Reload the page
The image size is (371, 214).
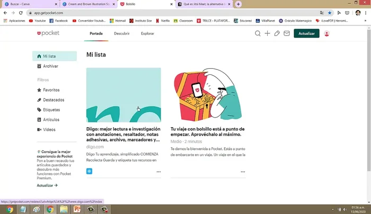coord(21,13)
